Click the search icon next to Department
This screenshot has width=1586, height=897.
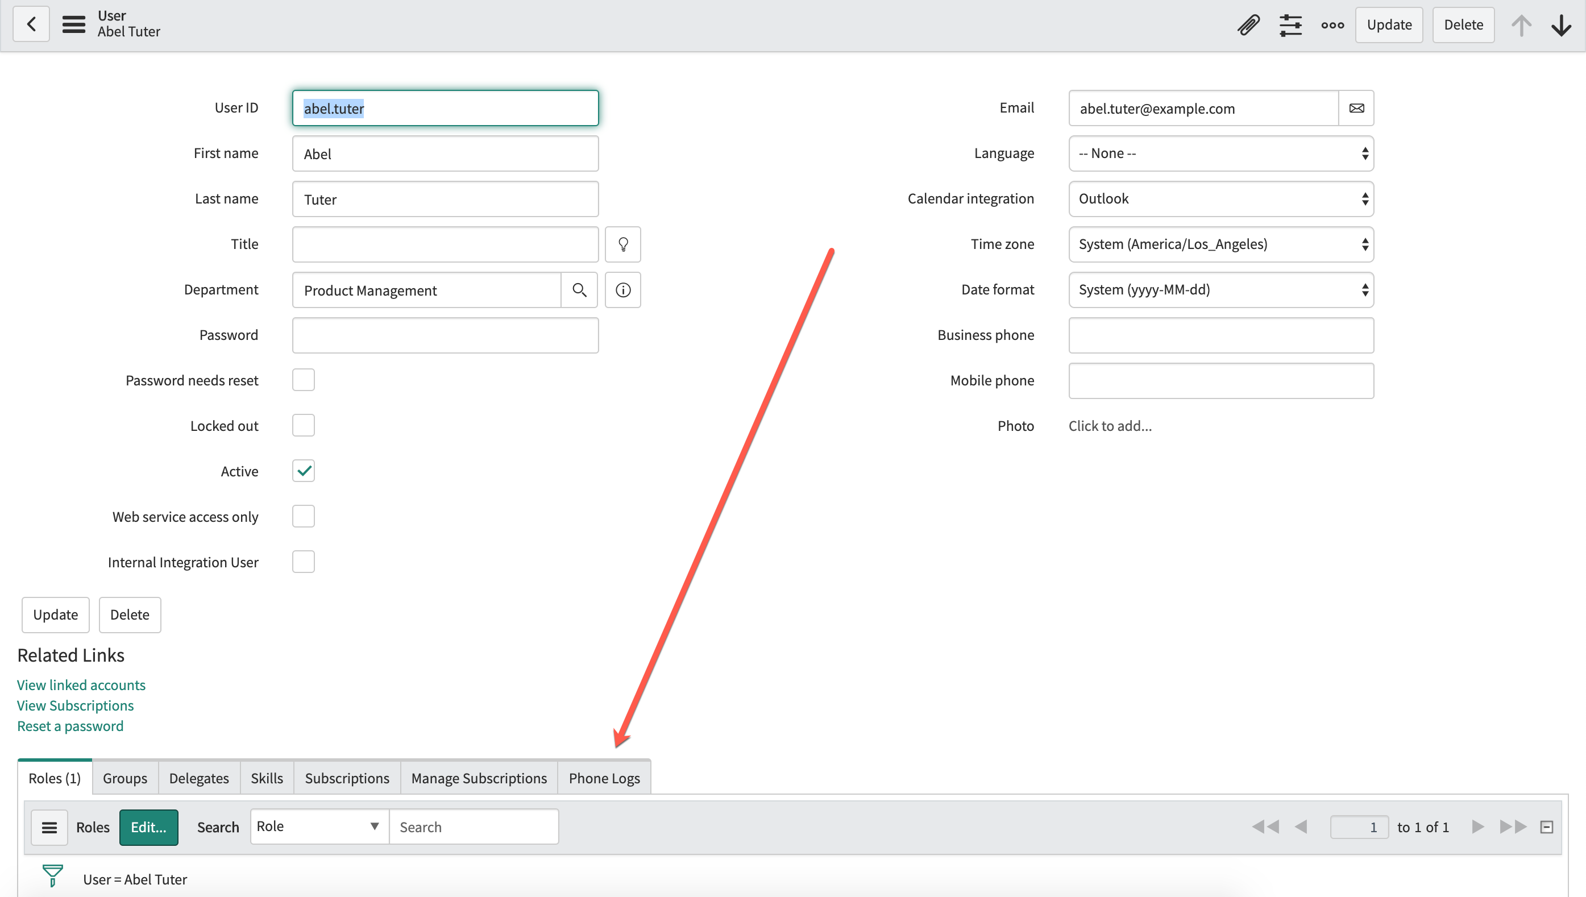[579, 289]
